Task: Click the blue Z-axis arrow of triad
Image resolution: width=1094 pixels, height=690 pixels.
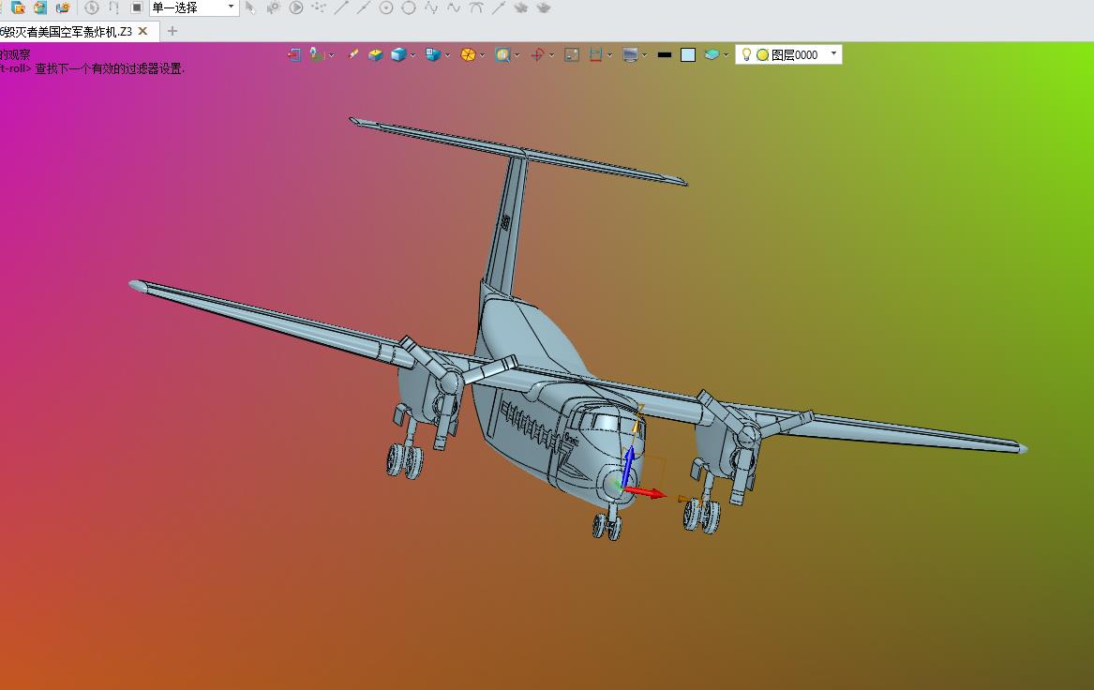Action: tap(628, 466)
